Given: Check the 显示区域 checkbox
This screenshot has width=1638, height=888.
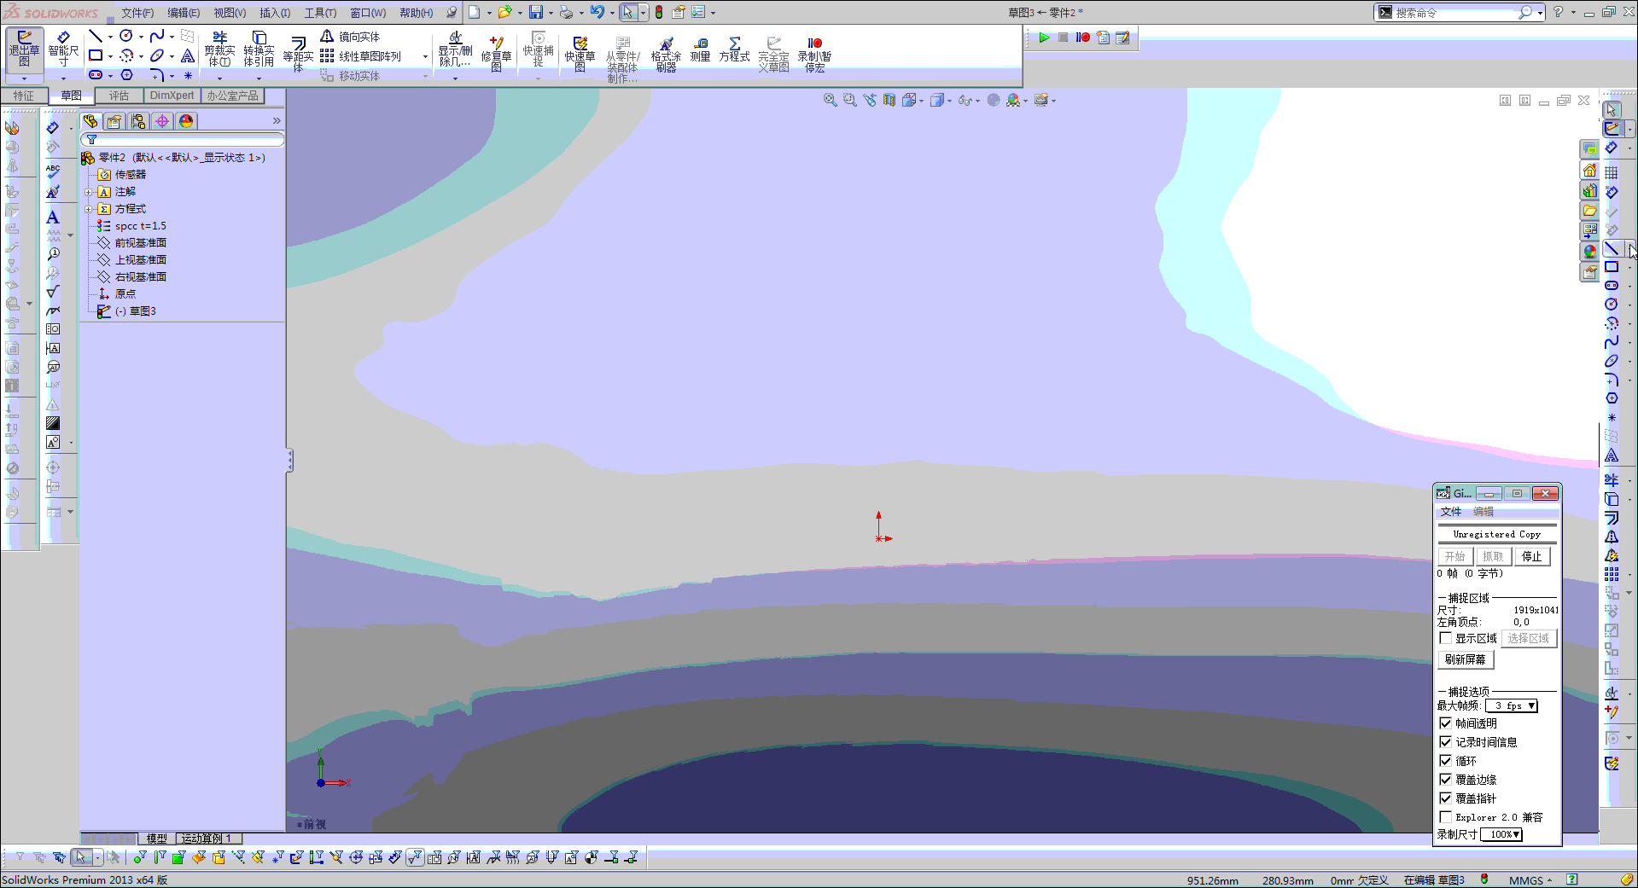Looking at the screenshot, I should [1446, 638].
